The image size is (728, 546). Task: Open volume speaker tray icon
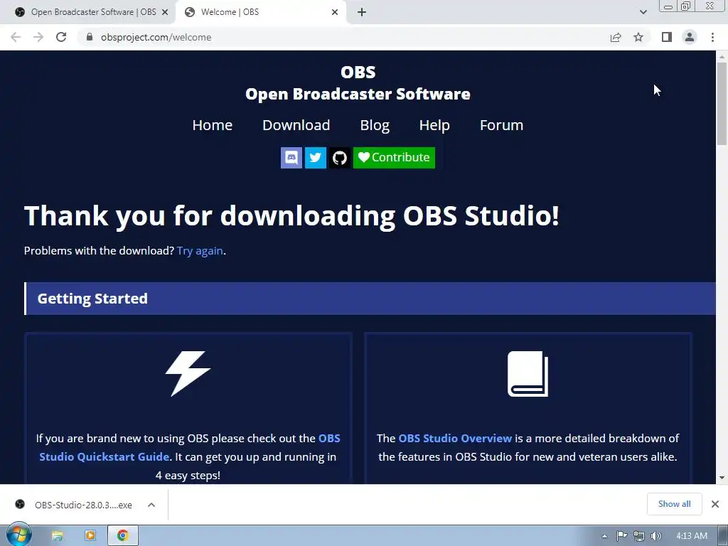(x=655, y=536)
